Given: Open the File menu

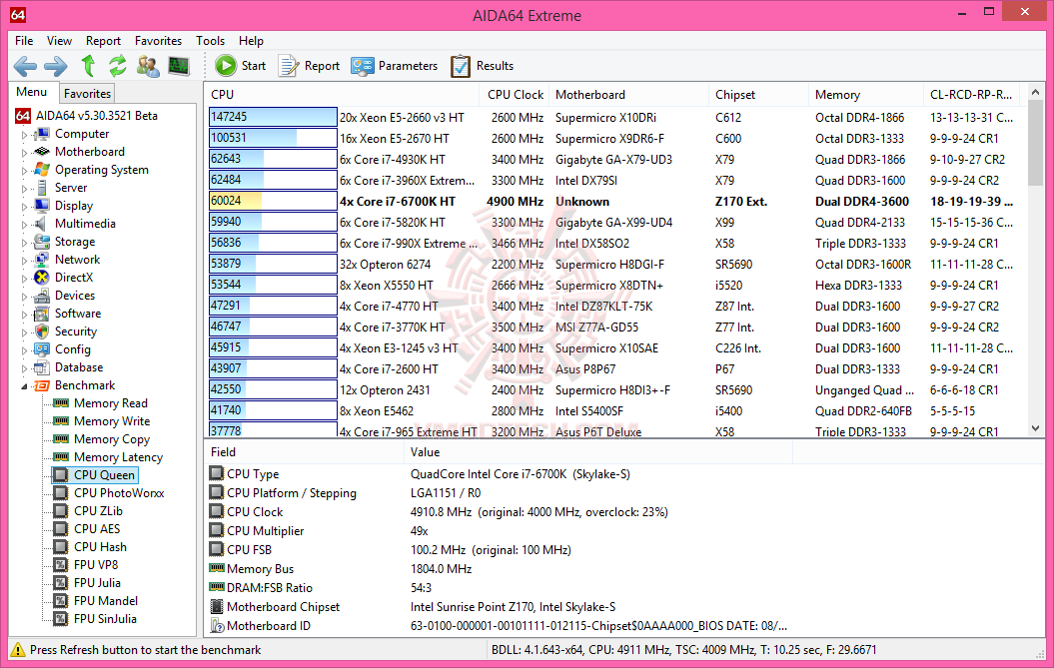Looking at the screenshot, I should tap(24, 41).
